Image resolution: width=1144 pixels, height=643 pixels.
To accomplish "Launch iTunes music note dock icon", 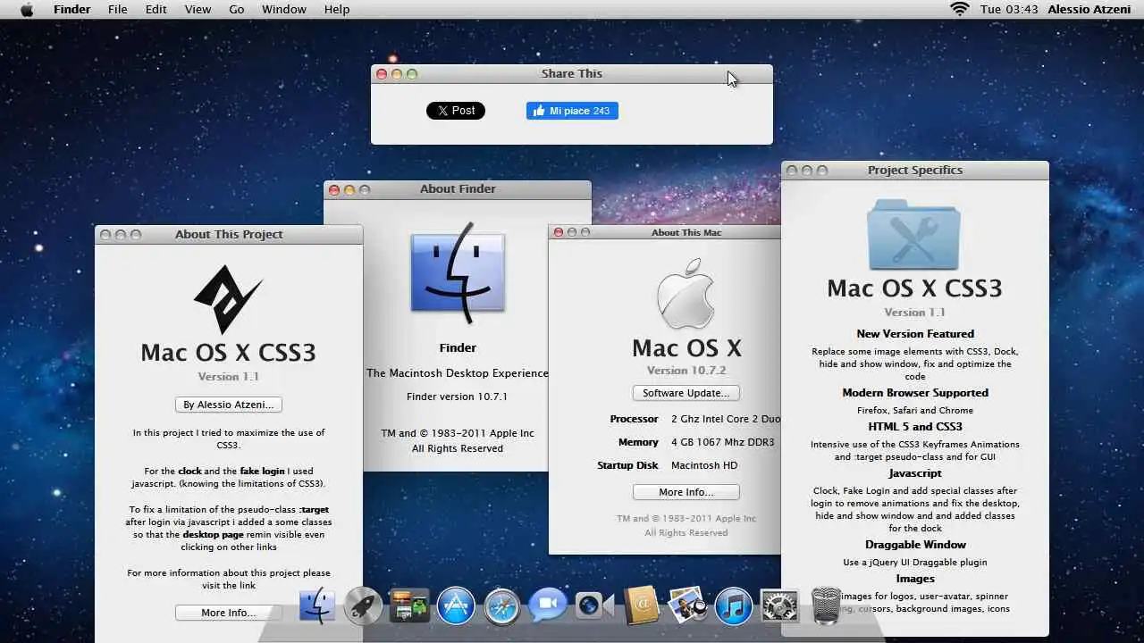I will point(735,606).
